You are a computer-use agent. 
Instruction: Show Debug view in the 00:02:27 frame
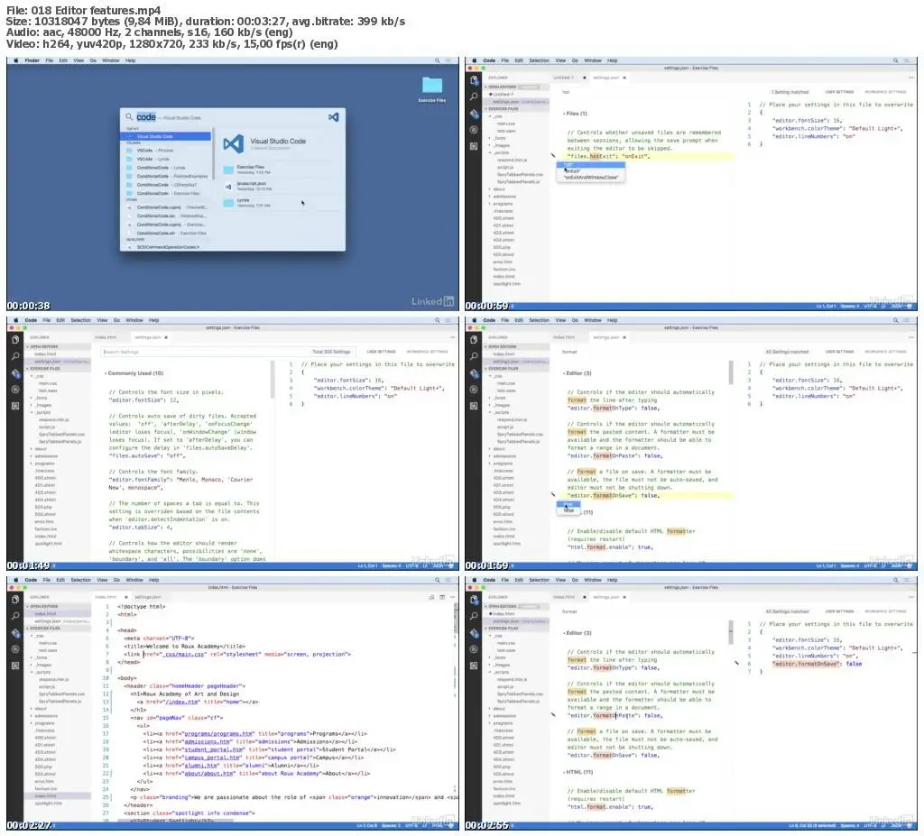(15, 649)
